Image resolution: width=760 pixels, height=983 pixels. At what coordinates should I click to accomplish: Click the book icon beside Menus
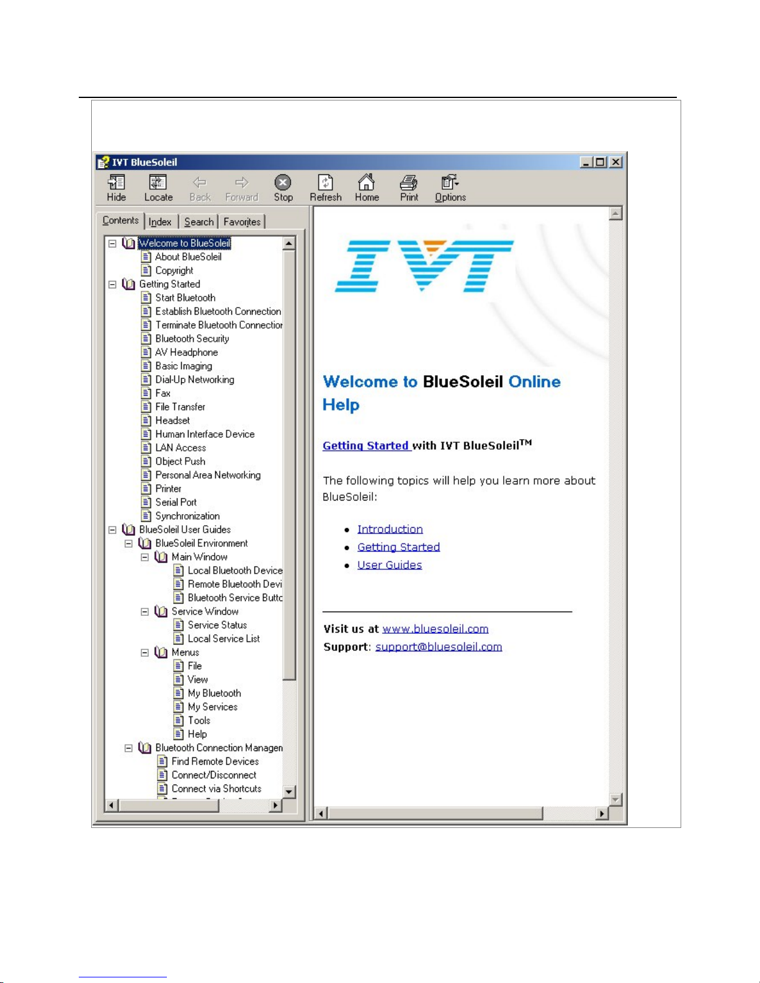[x=161, y=652]
